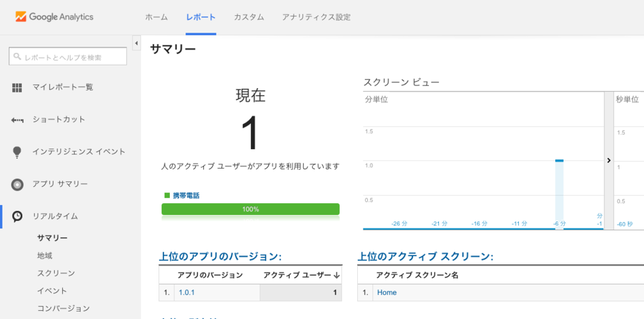Click the -60 秒 axis label
644x319 pixels.
(x=625, y=225)
